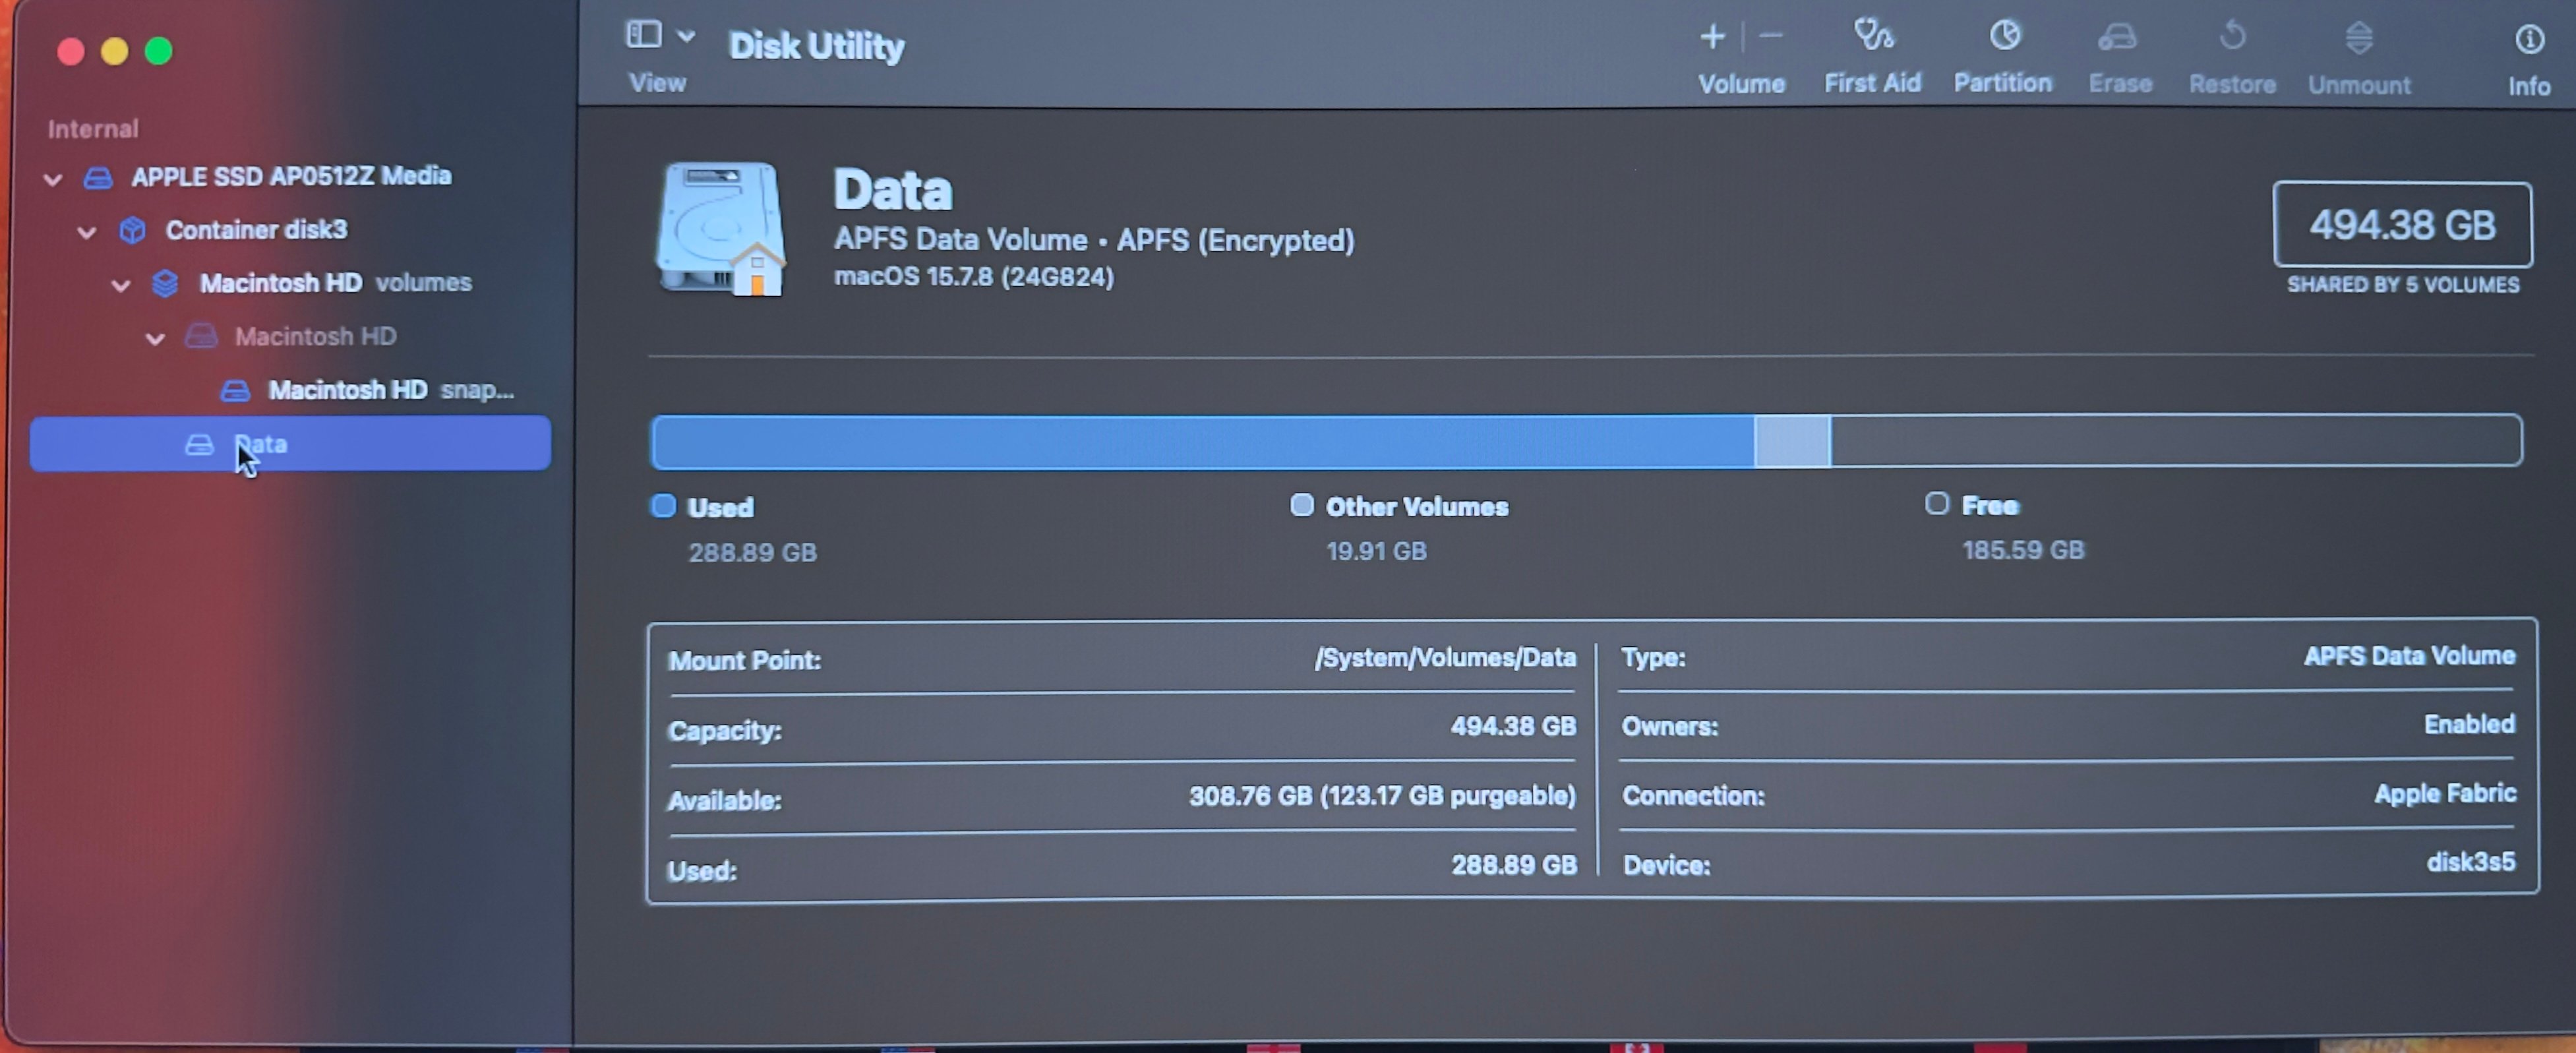The height and width of the screenshot is (1053, 2576).
Task: Open the Partition pie icon
Action: [2004, 35]
